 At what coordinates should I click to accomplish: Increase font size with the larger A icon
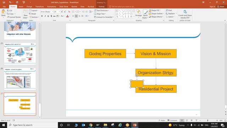(x=62, y=12)
